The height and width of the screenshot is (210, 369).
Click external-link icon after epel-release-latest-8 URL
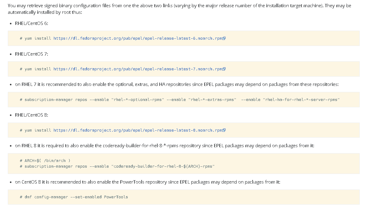(224, 130)
